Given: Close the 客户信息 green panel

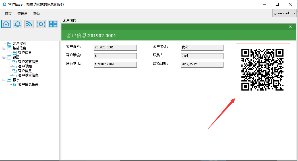Looking at the screenshot, I should coord(290,27).
